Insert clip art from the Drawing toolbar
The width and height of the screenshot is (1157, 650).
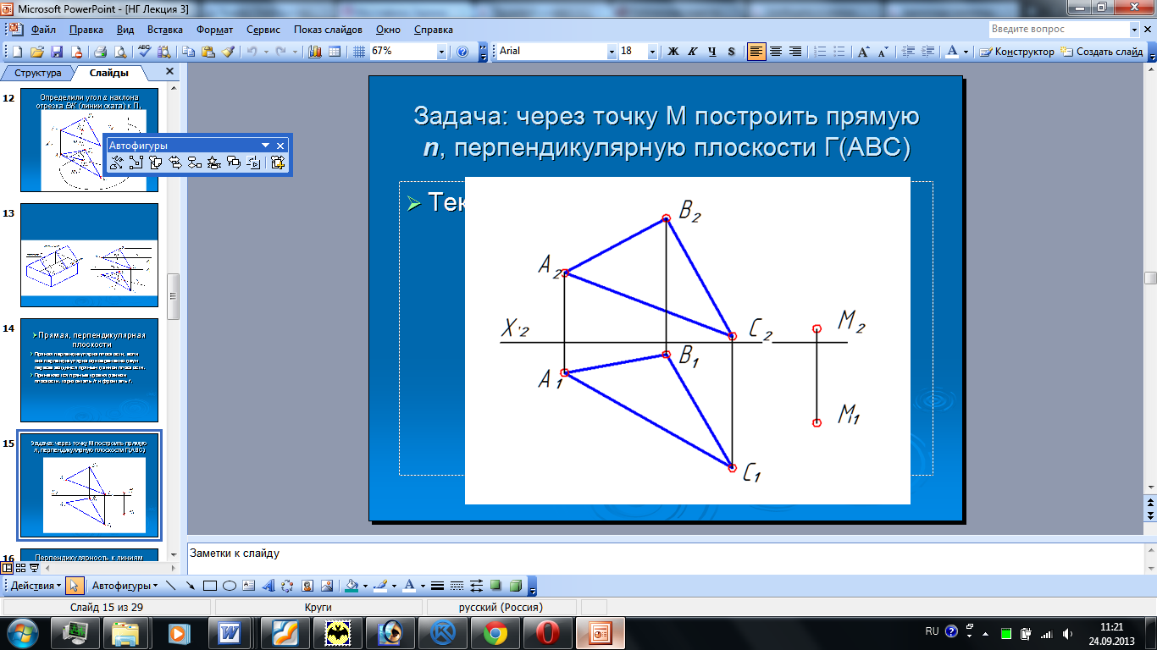(307, 586)
